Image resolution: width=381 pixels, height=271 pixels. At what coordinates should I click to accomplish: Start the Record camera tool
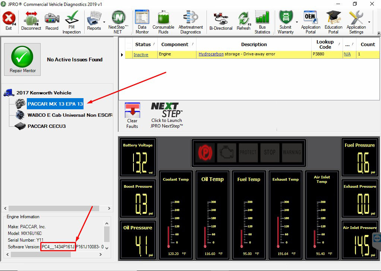52,21
